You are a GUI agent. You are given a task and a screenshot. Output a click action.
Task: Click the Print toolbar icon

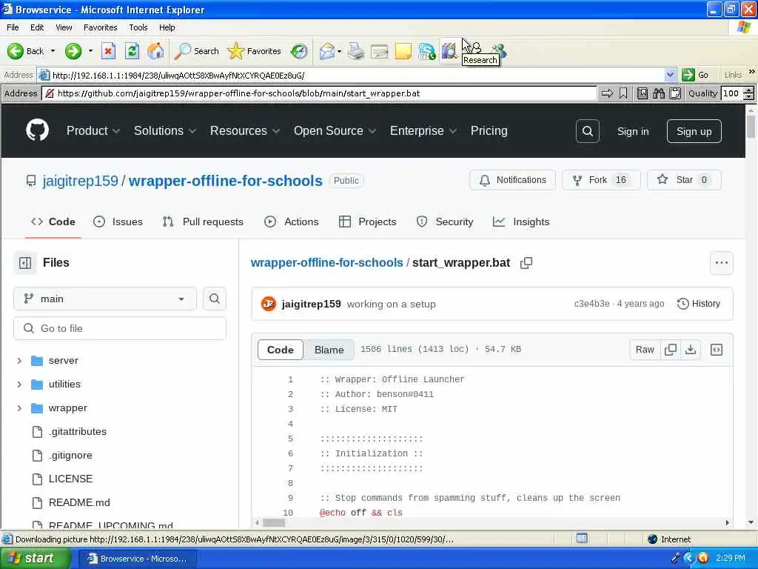356,51
